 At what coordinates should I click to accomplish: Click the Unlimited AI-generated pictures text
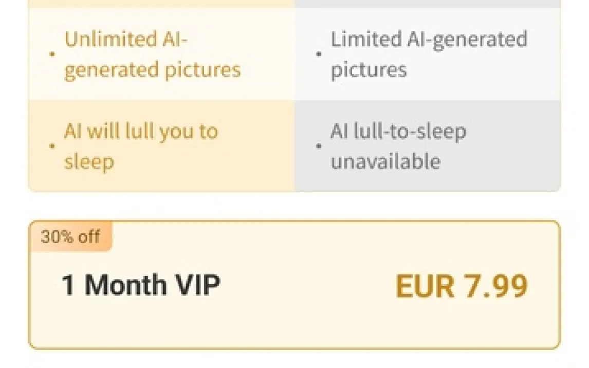(x=152, y=54)
